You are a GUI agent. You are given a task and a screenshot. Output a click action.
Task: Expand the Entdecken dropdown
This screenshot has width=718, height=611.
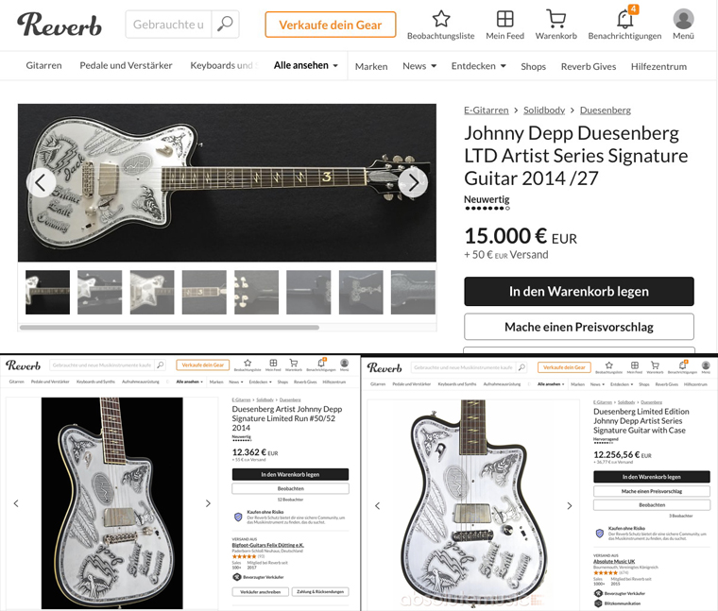(479, 66)
